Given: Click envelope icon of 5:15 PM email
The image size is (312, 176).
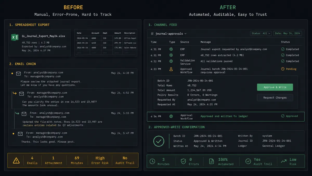Looking at the screenshot, I should click(x=24, y=114).
